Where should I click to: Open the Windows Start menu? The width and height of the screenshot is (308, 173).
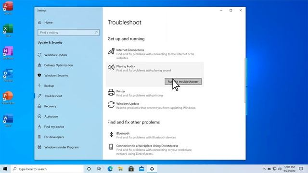5,169
